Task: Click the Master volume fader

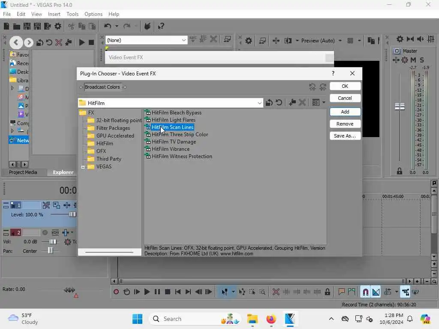Action: (400, 107)
